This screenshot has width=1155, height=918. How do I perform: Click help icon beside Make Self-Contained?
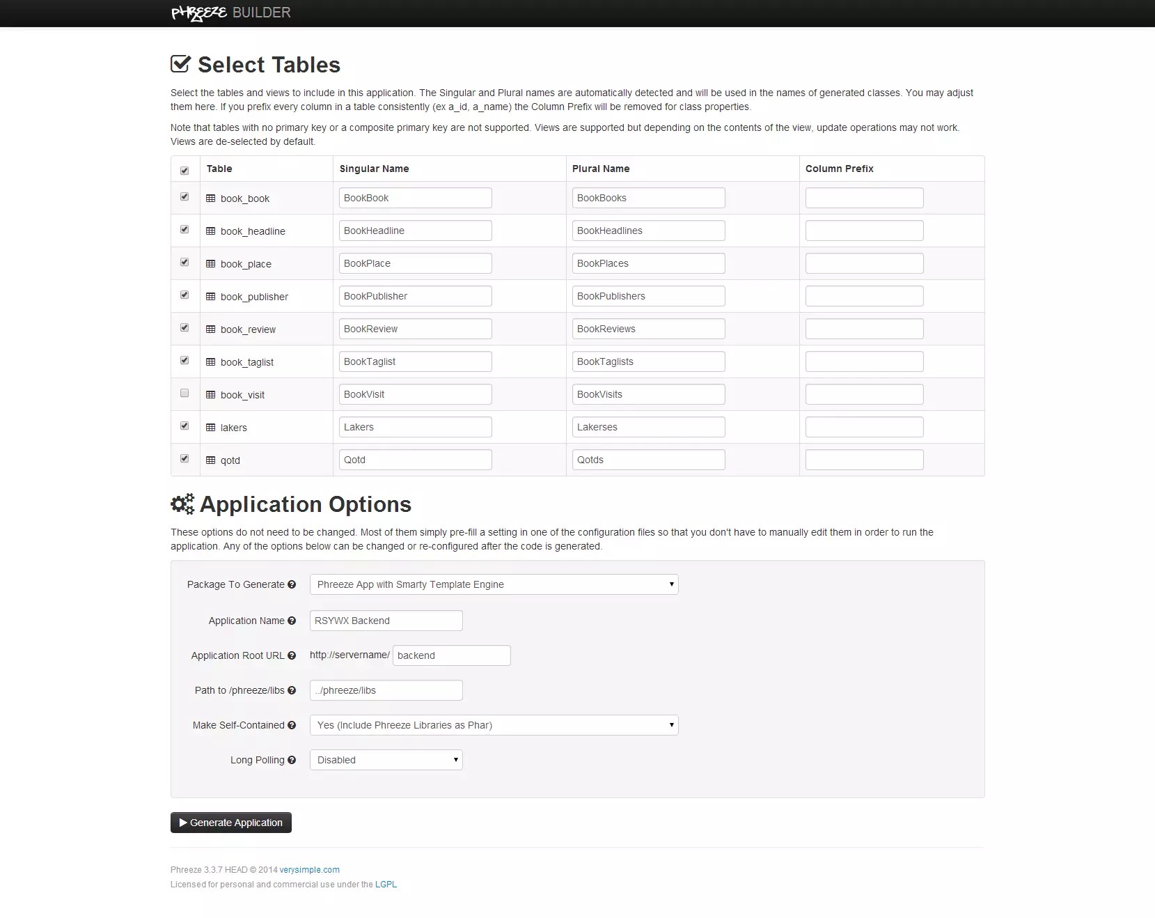click(x=292, y=725)
